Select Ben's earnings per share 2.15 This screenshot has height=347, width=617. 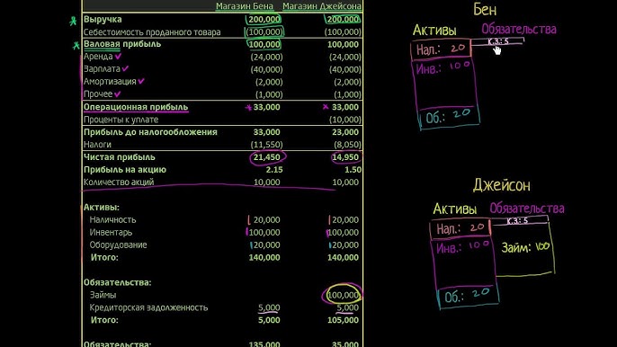pos(273,170)
